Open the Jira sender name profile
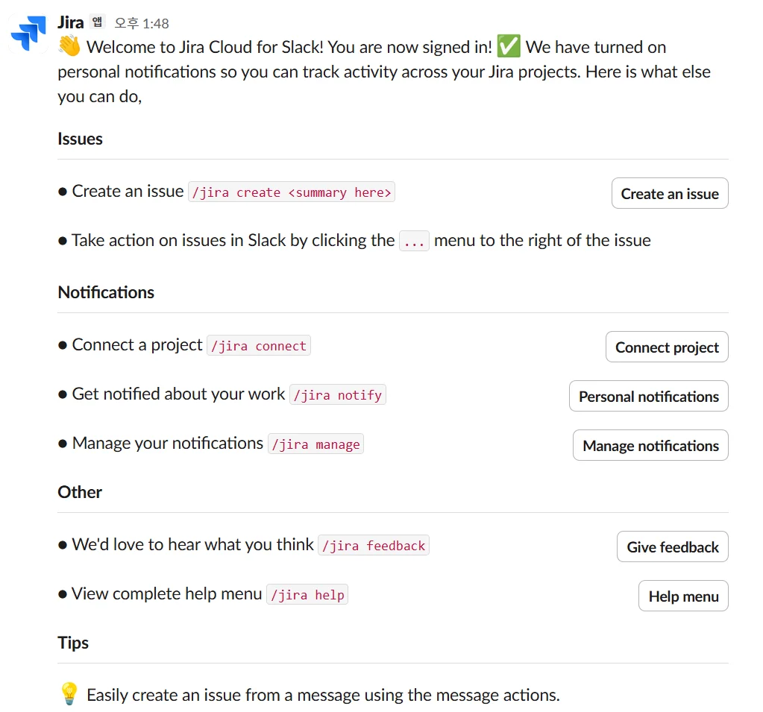The width and height of the screenshot is (763, 712). 71,22
